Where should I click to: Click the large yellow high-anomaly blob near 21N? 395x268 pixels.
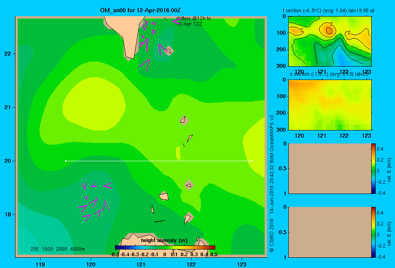click(94, 104)
